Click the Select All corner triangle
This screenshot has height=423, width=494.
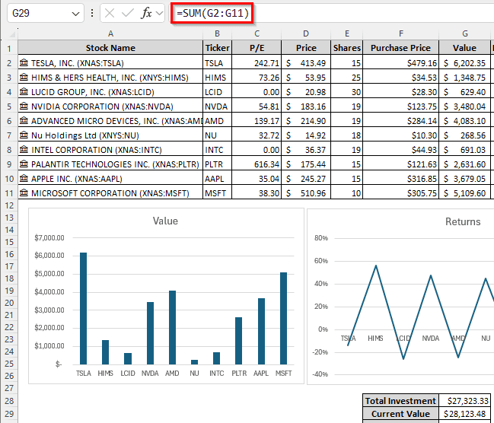12,34
